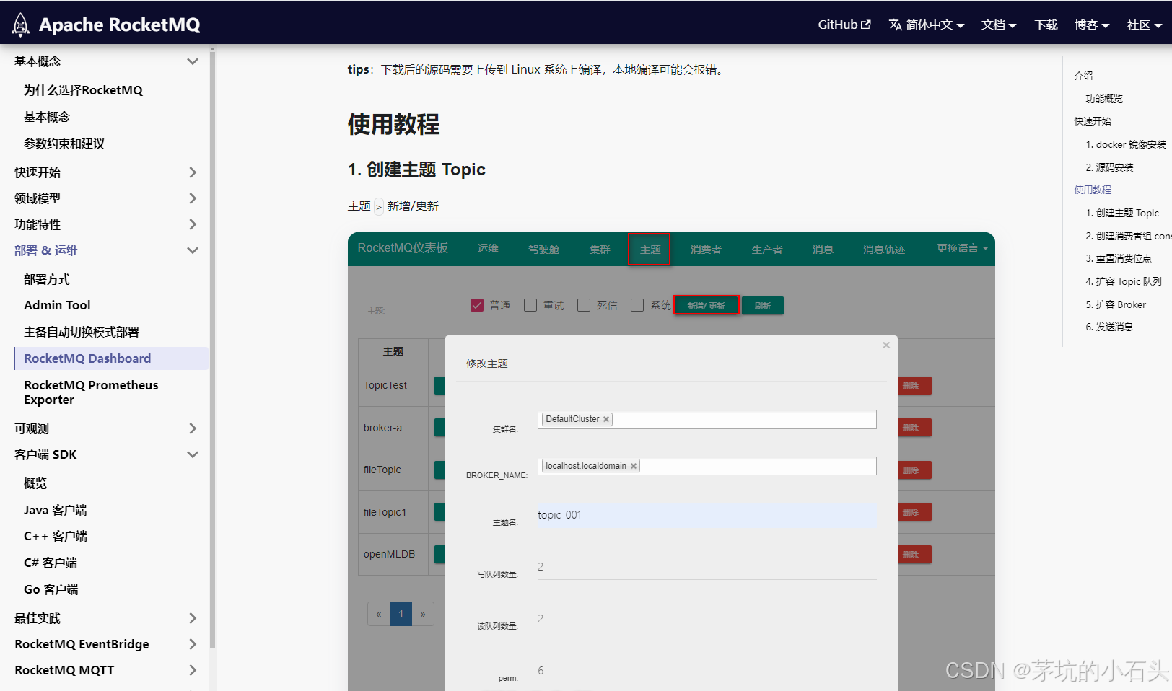The image size is (1172, 691).
Task: Open the 概览 page under 客户端 SDK
Action: click(x=35, y=483)
